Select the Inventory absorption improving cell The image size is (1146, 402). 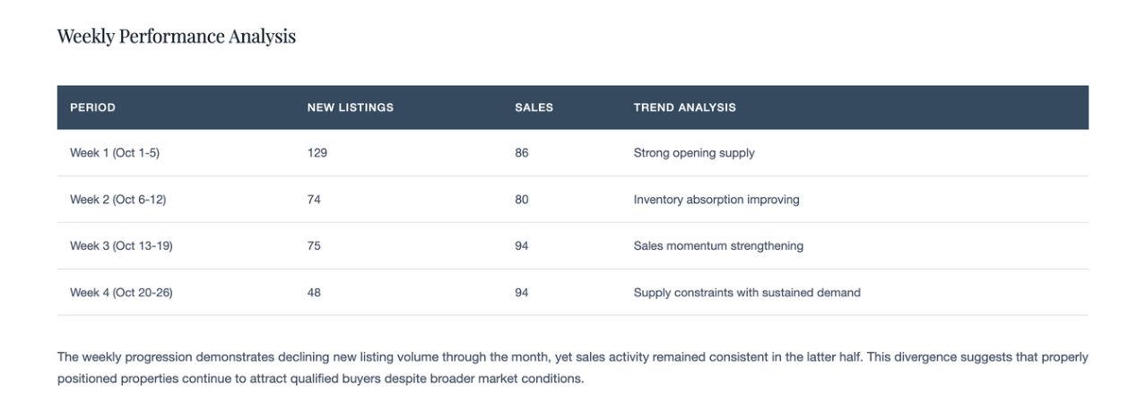point(716,200)
